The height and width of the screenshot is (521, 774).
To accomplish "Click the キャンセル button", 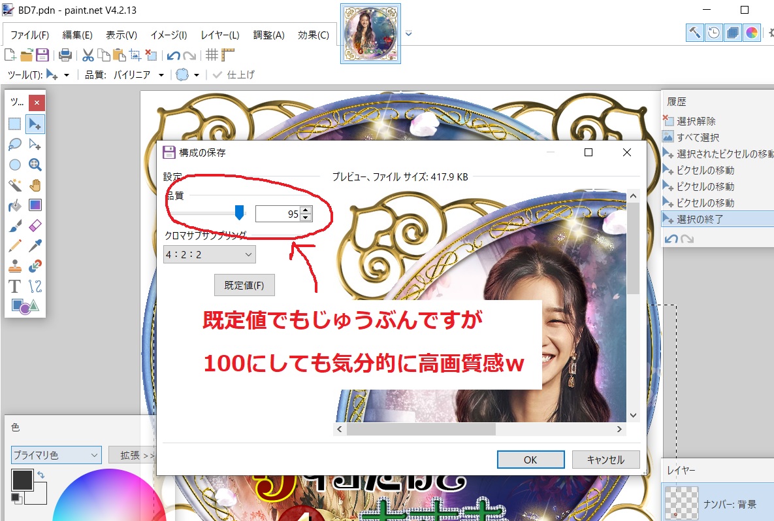I will 605,460.
